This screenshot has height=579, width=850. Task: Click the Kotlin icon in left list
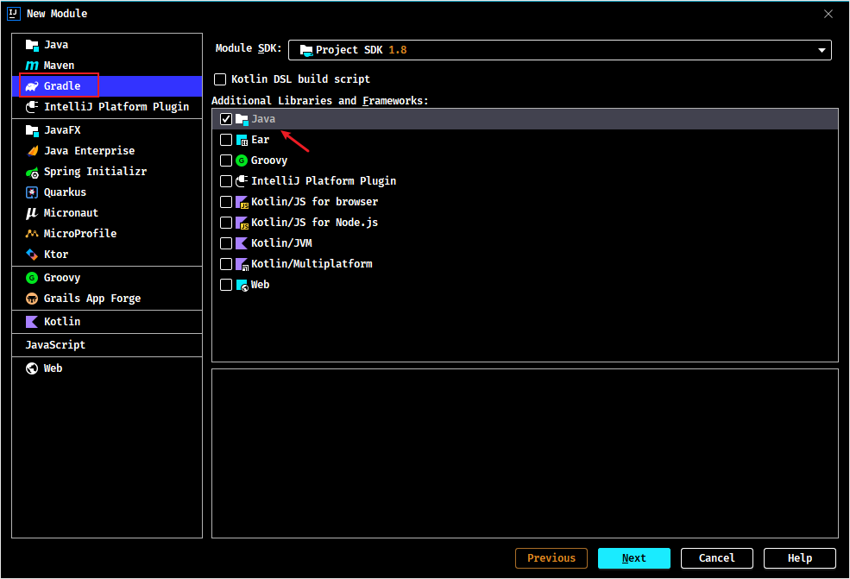[32, 322]
